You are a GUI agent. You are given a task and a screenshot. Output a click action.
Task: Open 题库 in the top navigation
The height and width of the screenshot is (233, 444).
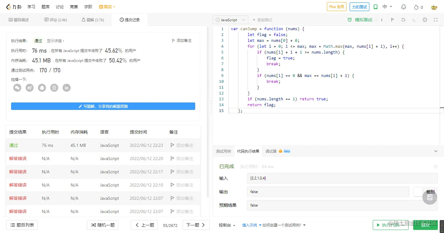(45, 7)
